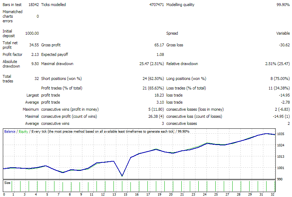Click the Gross profit value 65.17
Screen dimensions: 292x197
tap(159, 45)
